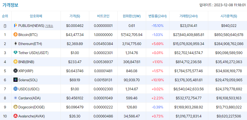This screenshot has width=247, height=120.
Task: Click the Bitcoin orange coin icon
Action: [x=16, y=35]
